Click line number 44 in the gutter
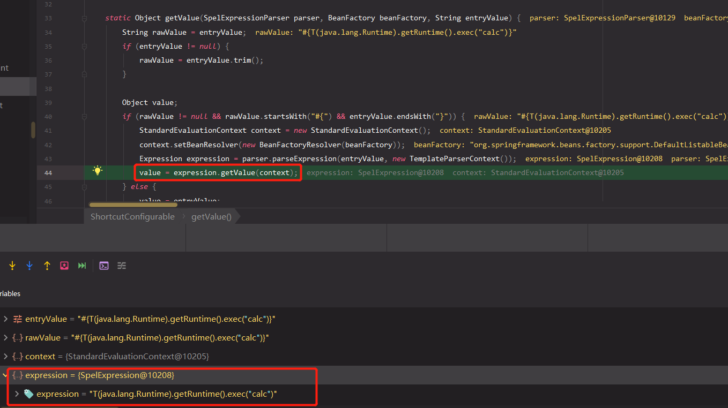The height and width of the screenshot is (408, 728). (x=48, y=172)
